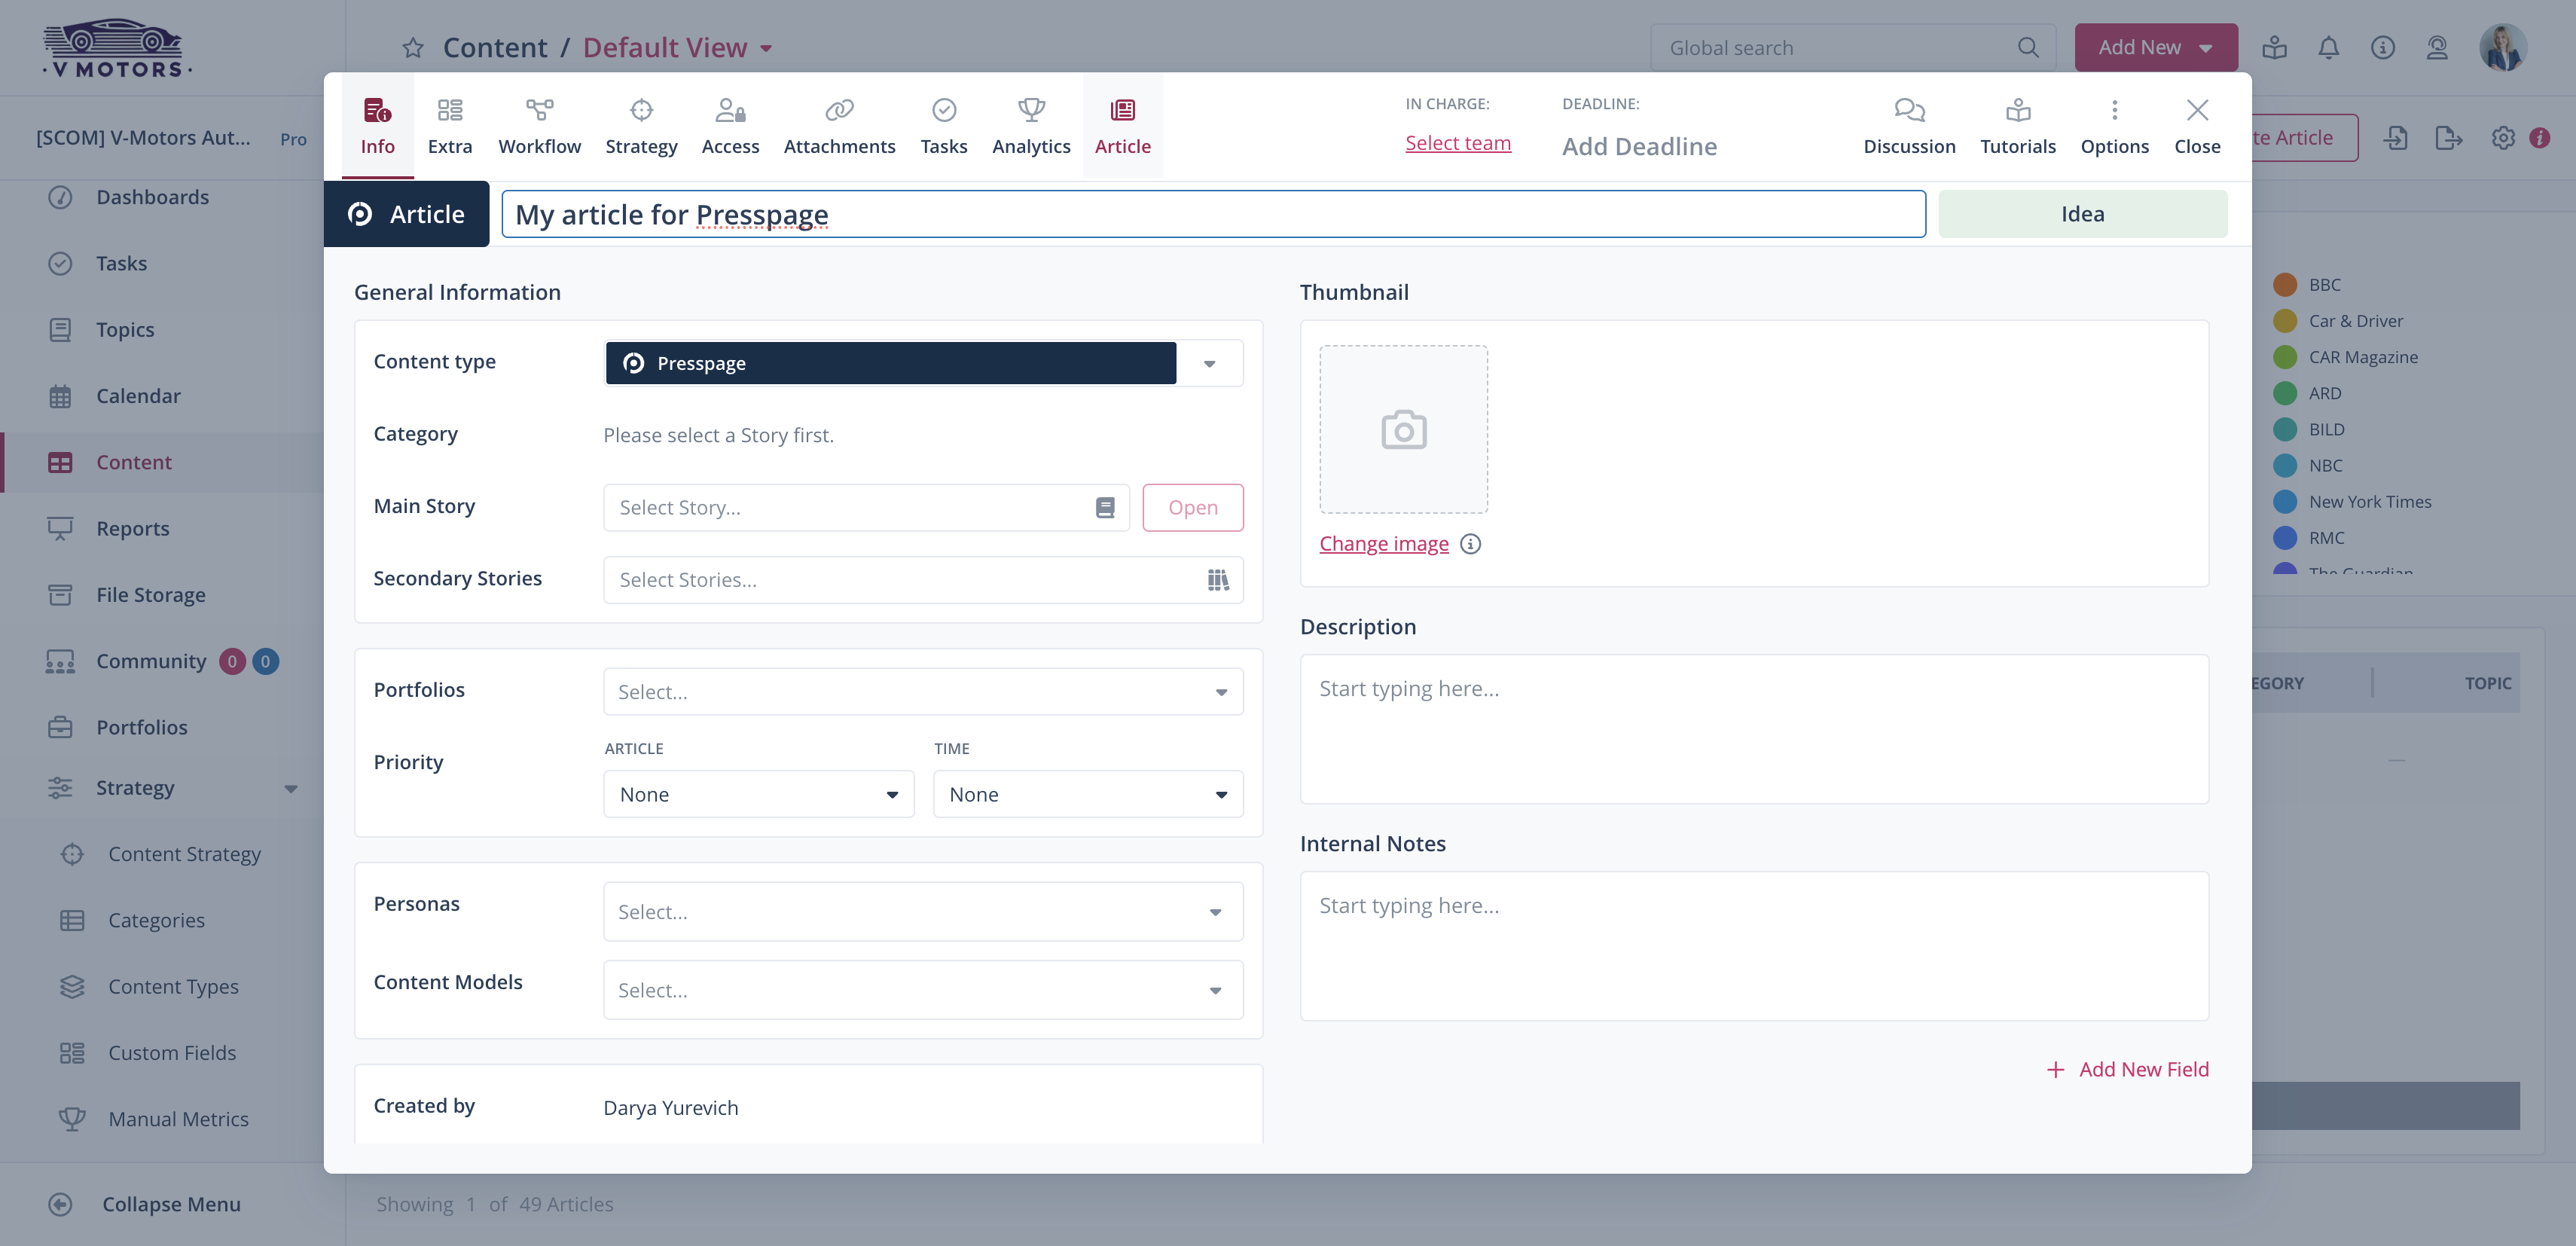Open the Article priority dropdown
The width and height of the screenshot is (2576, 1246).
(x=758, y=795)
